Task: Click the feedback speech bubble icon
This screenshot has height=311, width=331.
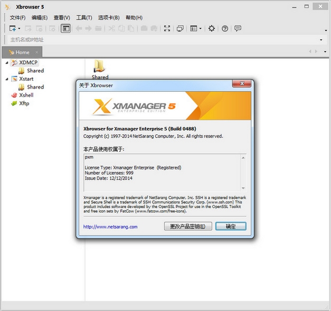Action: coord(238,28)
